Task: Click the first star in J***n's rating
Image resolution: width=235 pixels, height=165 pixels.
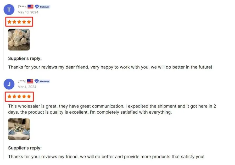Action: [x=9, y=97]
